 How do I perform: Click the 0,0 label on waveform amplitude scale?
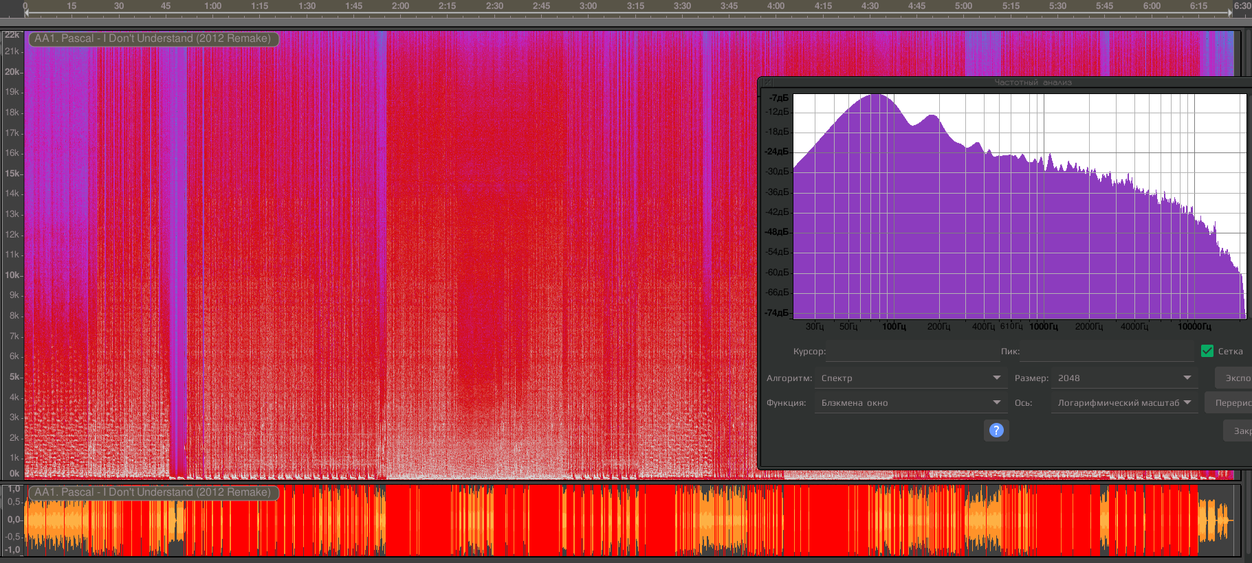(x=14, y=519)
